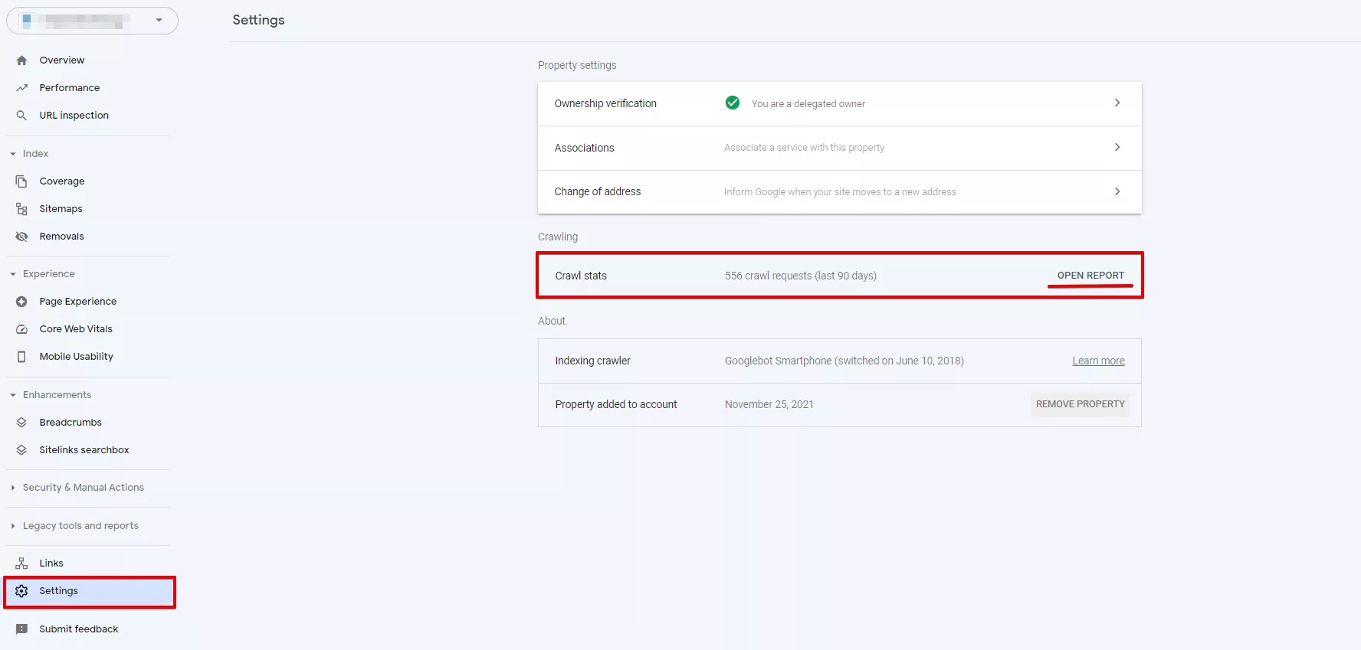Click the Mobile Usability phone icon
The width and height of the screenshot is (1361, 650).
[21, 357]
